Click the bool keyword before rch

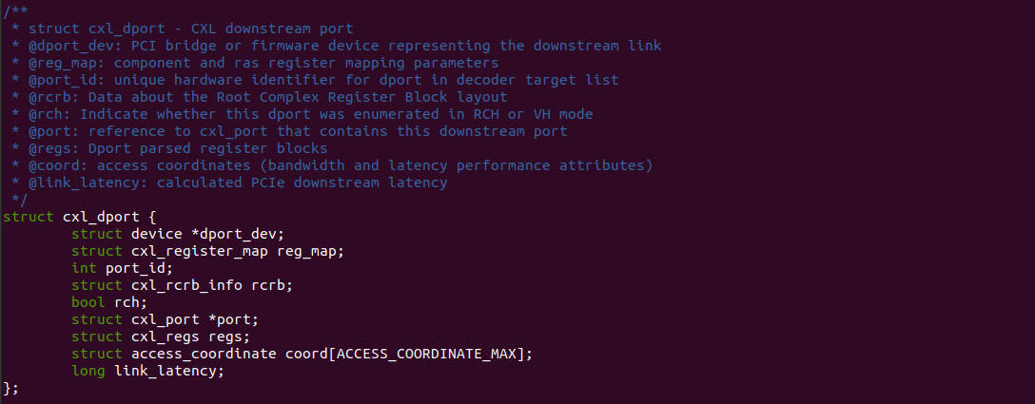pos(88,302)
